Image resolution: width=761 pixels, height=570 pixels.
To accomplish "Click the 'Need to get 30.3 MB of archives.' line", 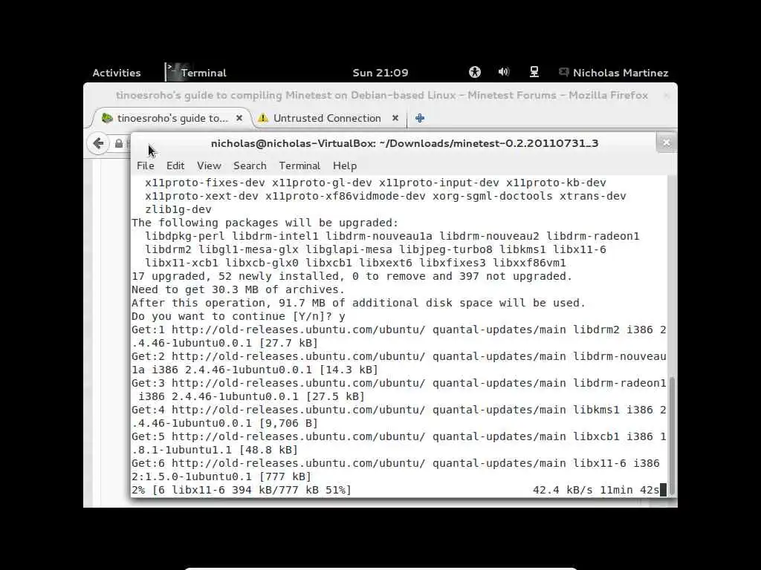I will point(238,290).
